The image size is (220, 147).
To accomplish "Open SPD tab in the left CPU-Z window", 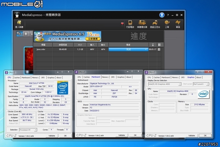I will pyautogui.click(x=43, y=78).
